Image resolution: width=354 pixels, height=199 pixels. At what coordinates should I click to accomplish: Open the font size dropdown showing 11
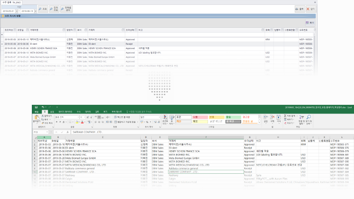(85, 117)
